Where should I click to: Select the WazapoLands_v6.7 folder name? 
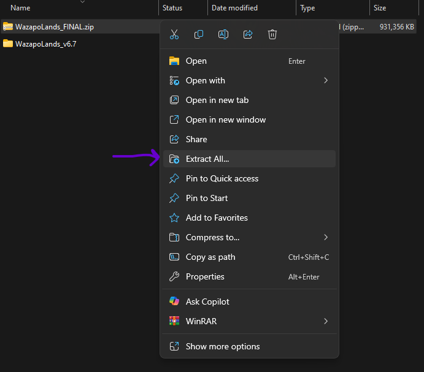45,44
